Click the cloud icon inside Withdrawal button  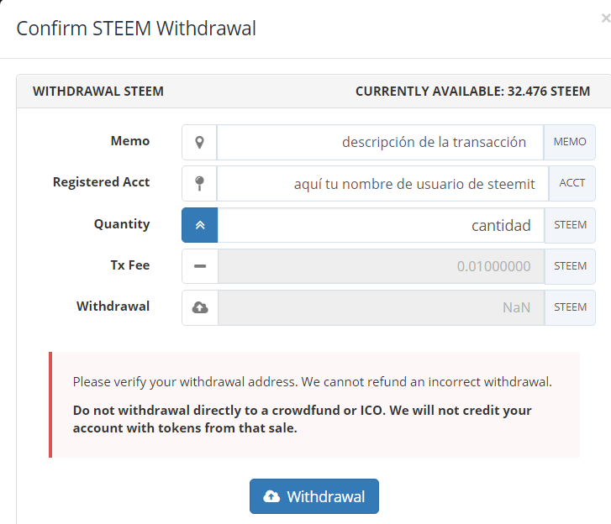271,496
